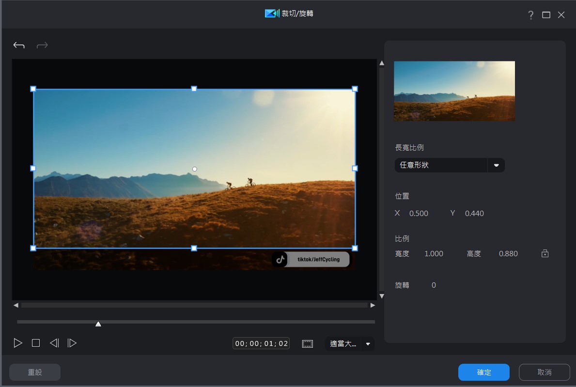Image resolution: width=576 pixels, height=387 pixels.
Task: Click the left-middle crop handle
Action: pos(33,169)
